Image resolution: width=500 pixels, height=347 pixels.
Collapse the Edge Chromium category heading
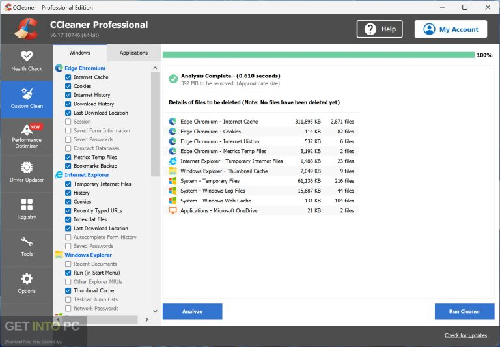pyautogui.click(x=85, y=68)
